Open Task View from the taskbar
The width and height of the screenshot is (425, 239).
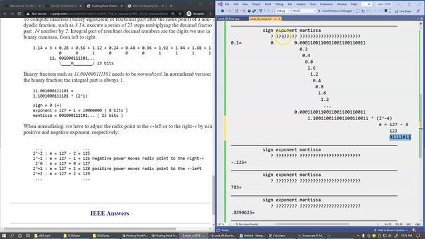[x=27, y=236]
